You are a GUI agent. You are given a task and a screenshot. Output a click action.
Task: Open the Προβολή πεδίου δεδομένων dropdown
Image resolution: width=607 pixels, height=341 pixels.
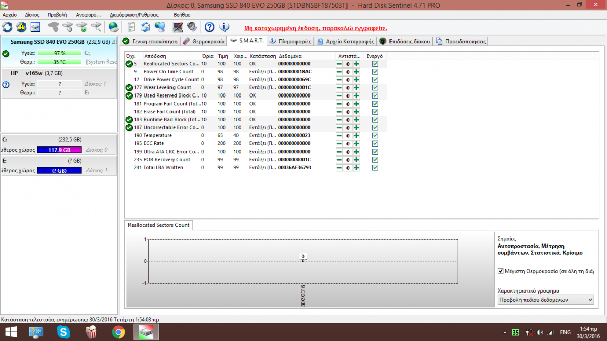coord(546,300)
